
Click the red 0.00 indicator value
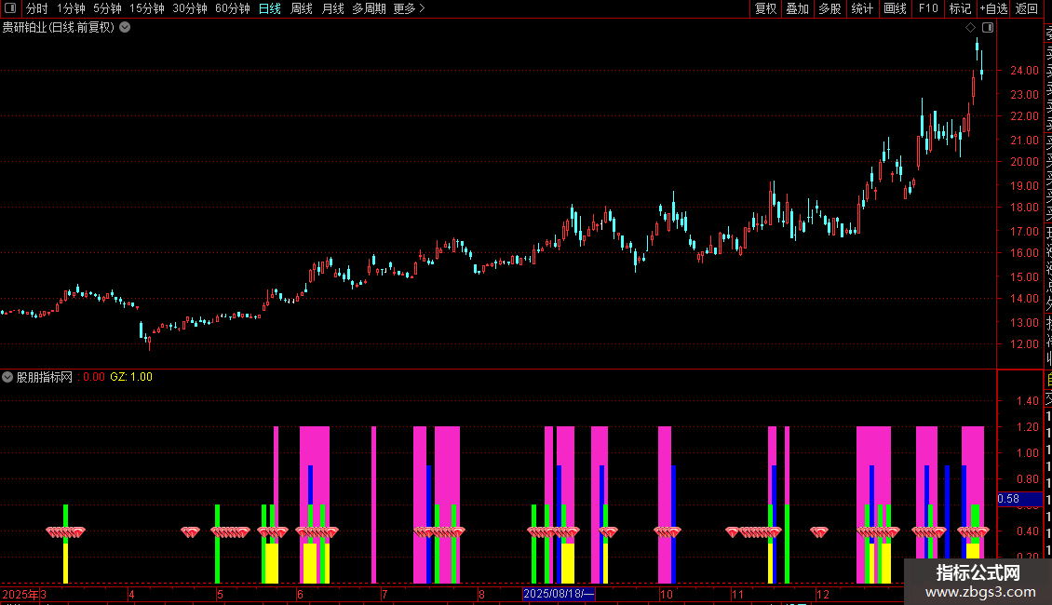94,377
